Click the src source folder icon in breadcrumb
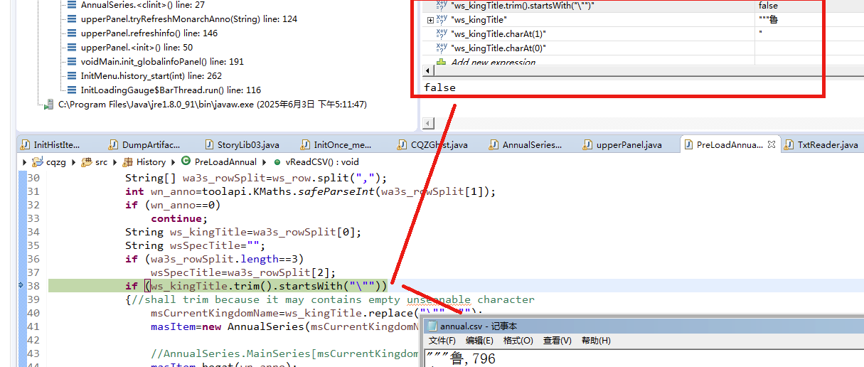 coord(86,162)
